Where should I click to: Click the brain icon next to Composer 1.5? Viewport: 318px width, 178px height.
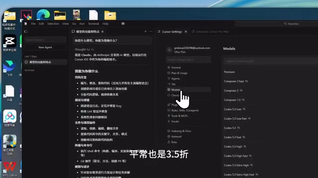(243, 100)
